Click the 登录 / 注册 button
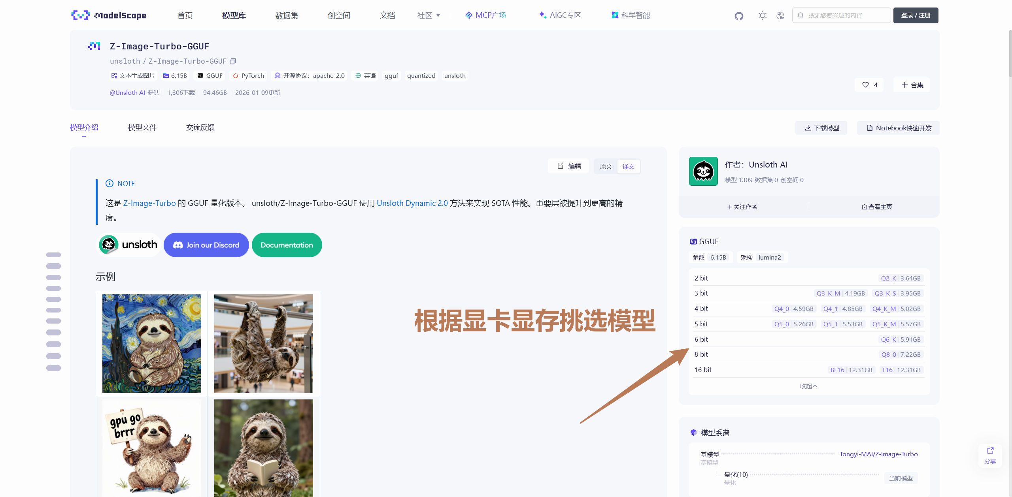Screen dimensions: 1012x497 tap(916, 15)
